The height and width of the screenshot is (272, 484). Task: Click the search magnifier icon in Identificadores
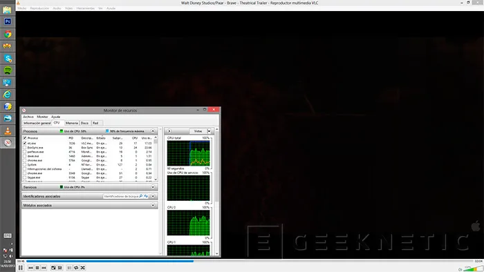coord(141,196)
